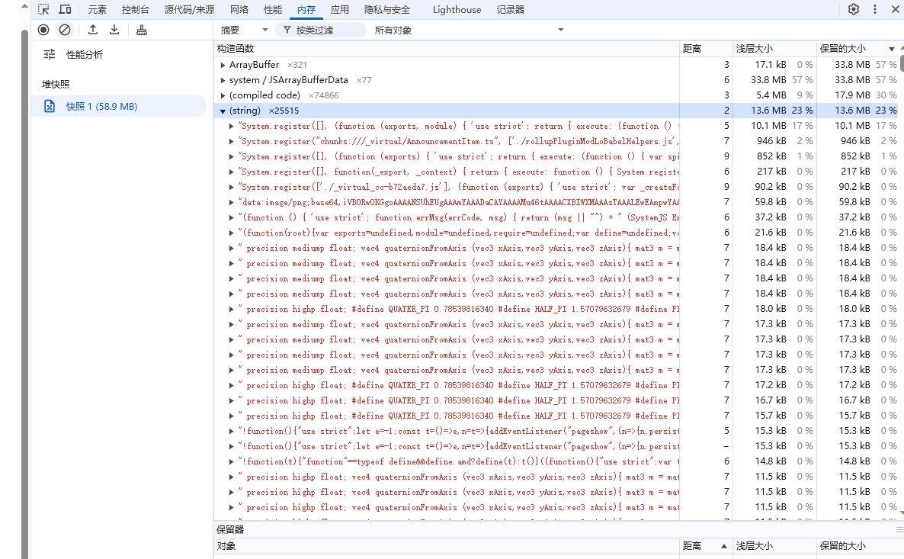Clear all profiles with the ban icon
The height and width of the screenshot is (559, 904).
[65, 30]
